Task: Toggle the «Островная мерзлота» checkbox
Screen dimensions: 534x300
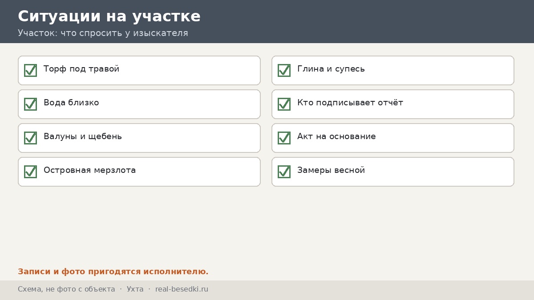Action: click(x=30, y=172)
